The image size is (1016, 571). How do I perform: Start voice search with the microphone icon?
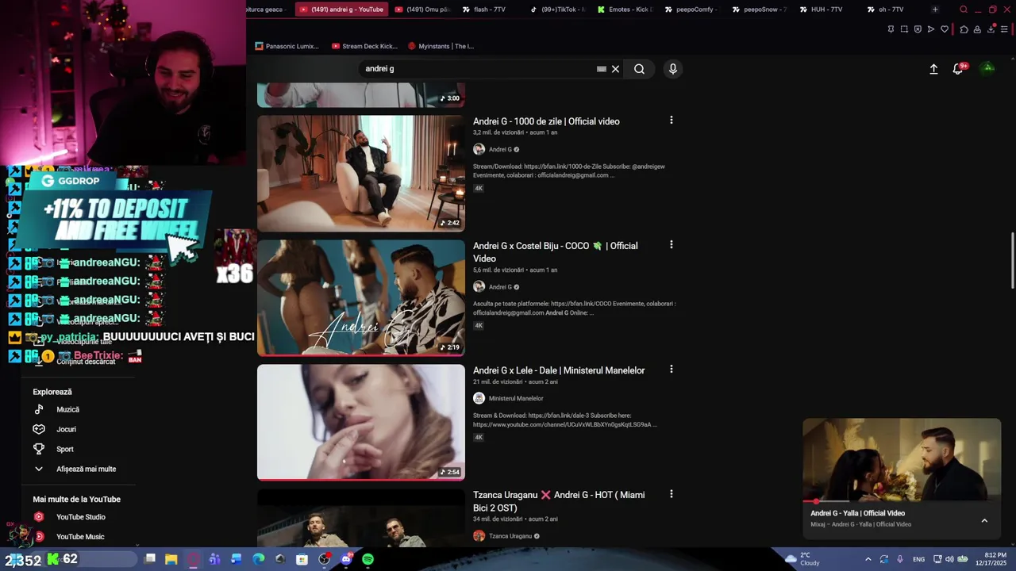pyautogui.click(x=673, y=69)
